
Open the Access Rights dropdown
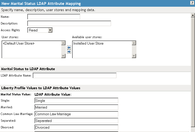[40, 30]
